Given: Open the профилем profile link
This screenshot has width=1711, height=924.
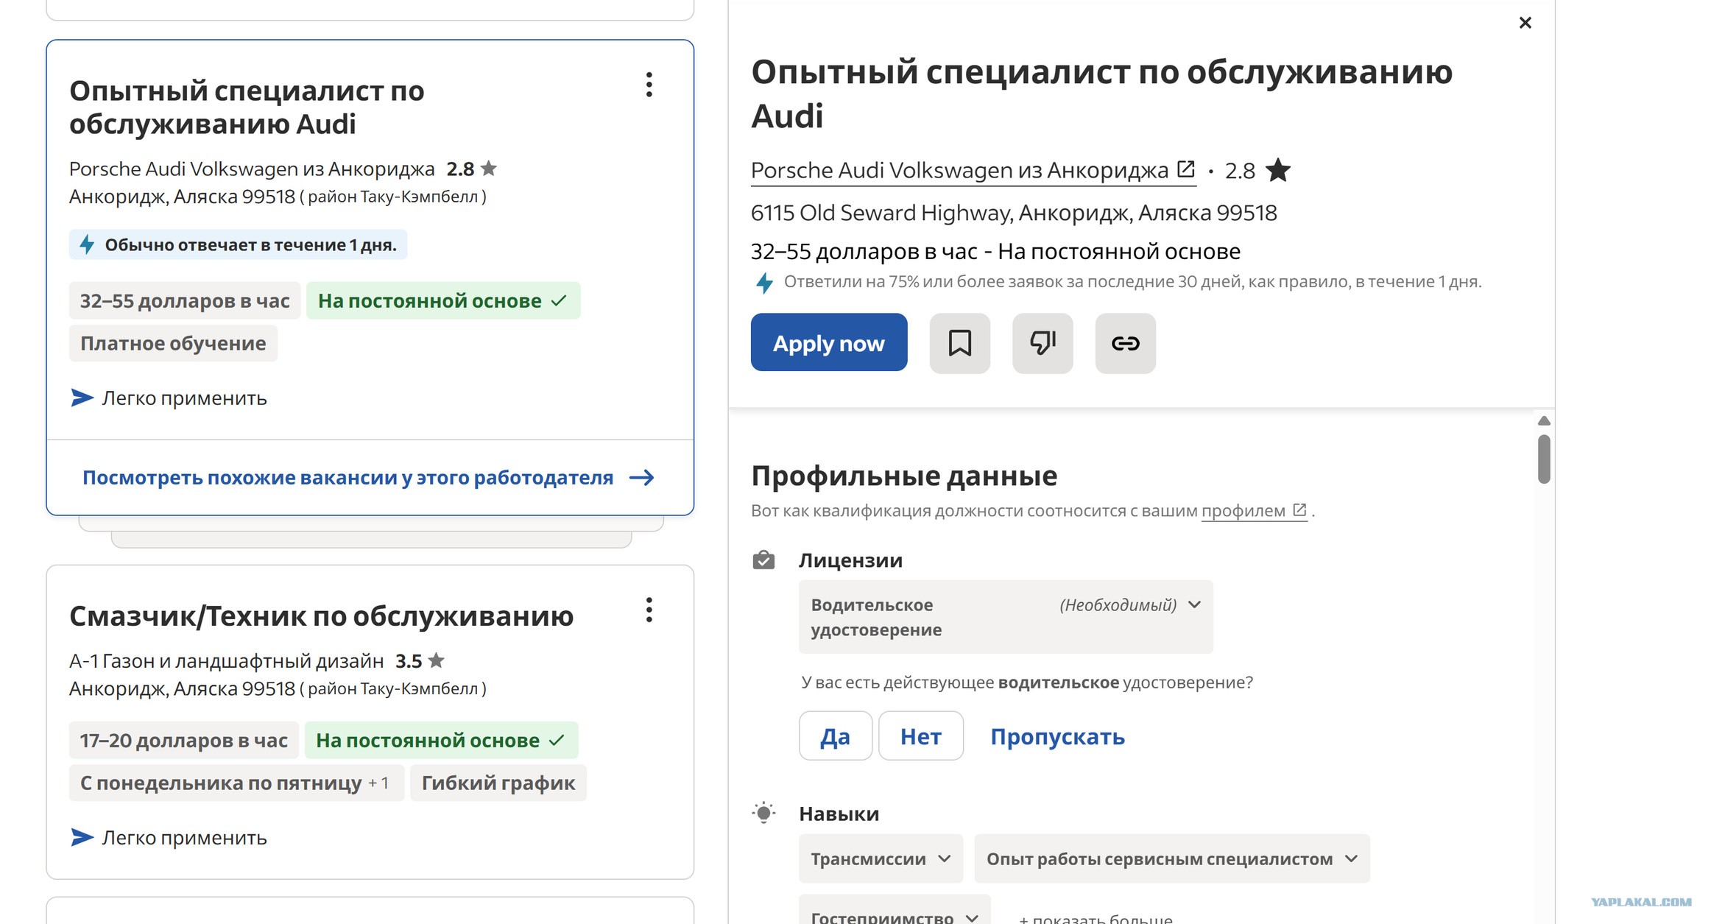Looking at the screenshot, I should (1243, 511).
